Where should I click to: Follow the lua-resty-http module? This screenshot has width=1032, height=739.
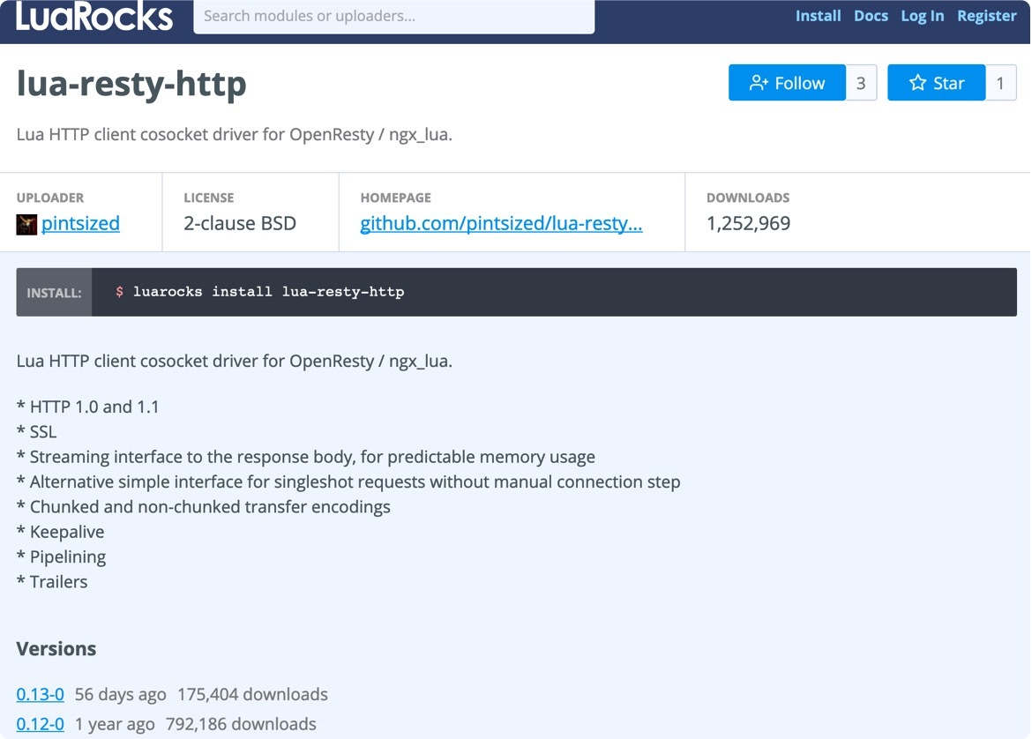[787, 83]
